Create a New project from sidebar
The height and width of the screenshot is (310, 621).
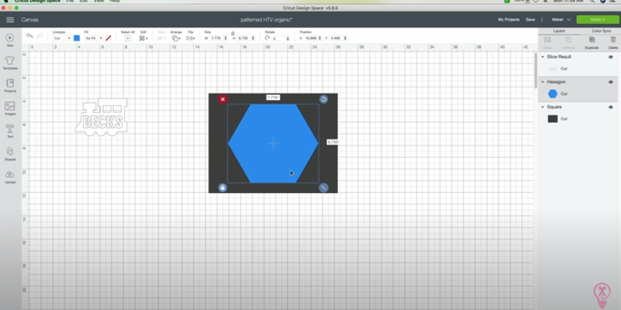pyautogui.click(x=10, y=40)
